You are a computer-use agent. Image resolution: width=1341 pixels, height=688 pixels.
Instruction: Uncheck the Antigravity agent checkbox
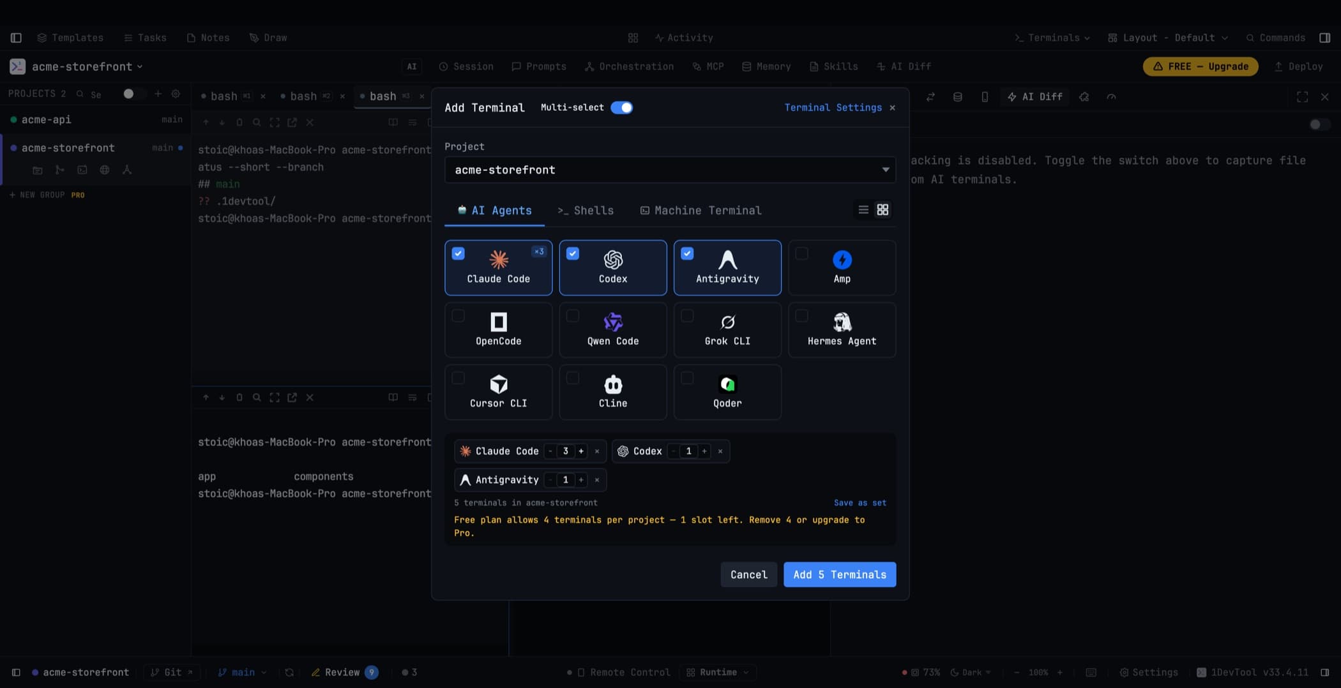(x=687, y=253)
